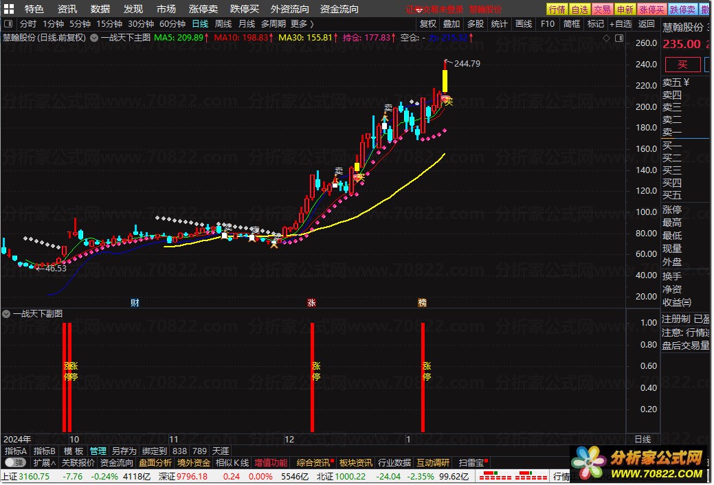Toggle the 弹 switch
Screen dimensions: 714x485
point(15,463)
